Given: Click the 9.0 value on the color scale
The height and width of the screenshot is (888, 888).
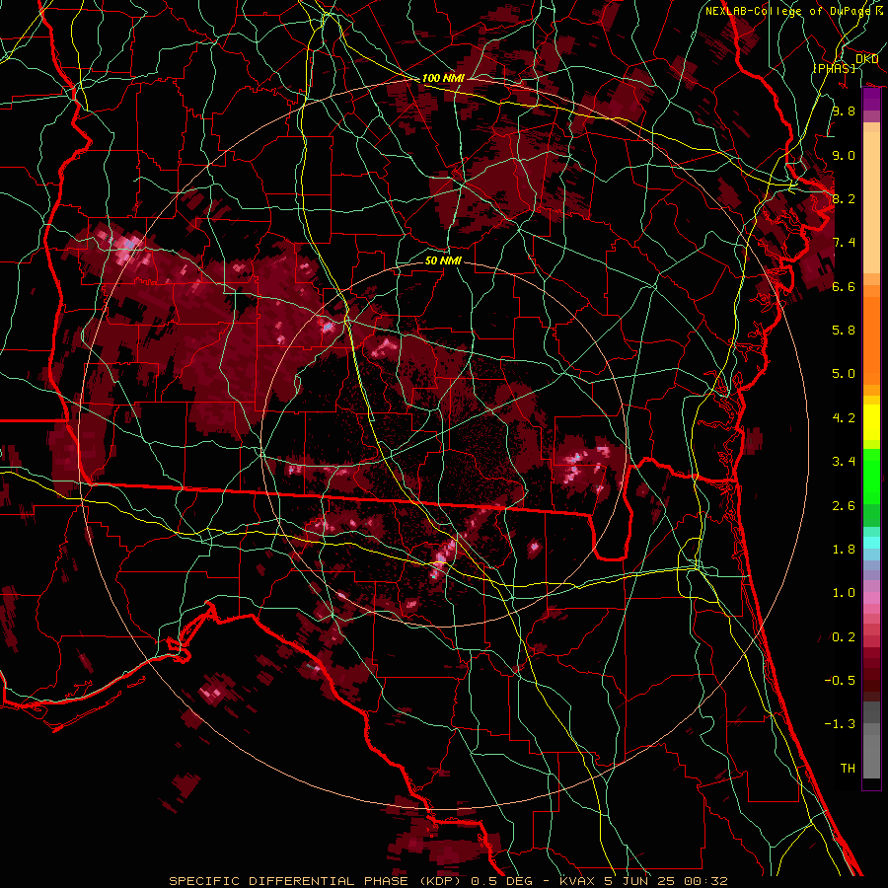Looking at the screenshot, I should (844, 155).
